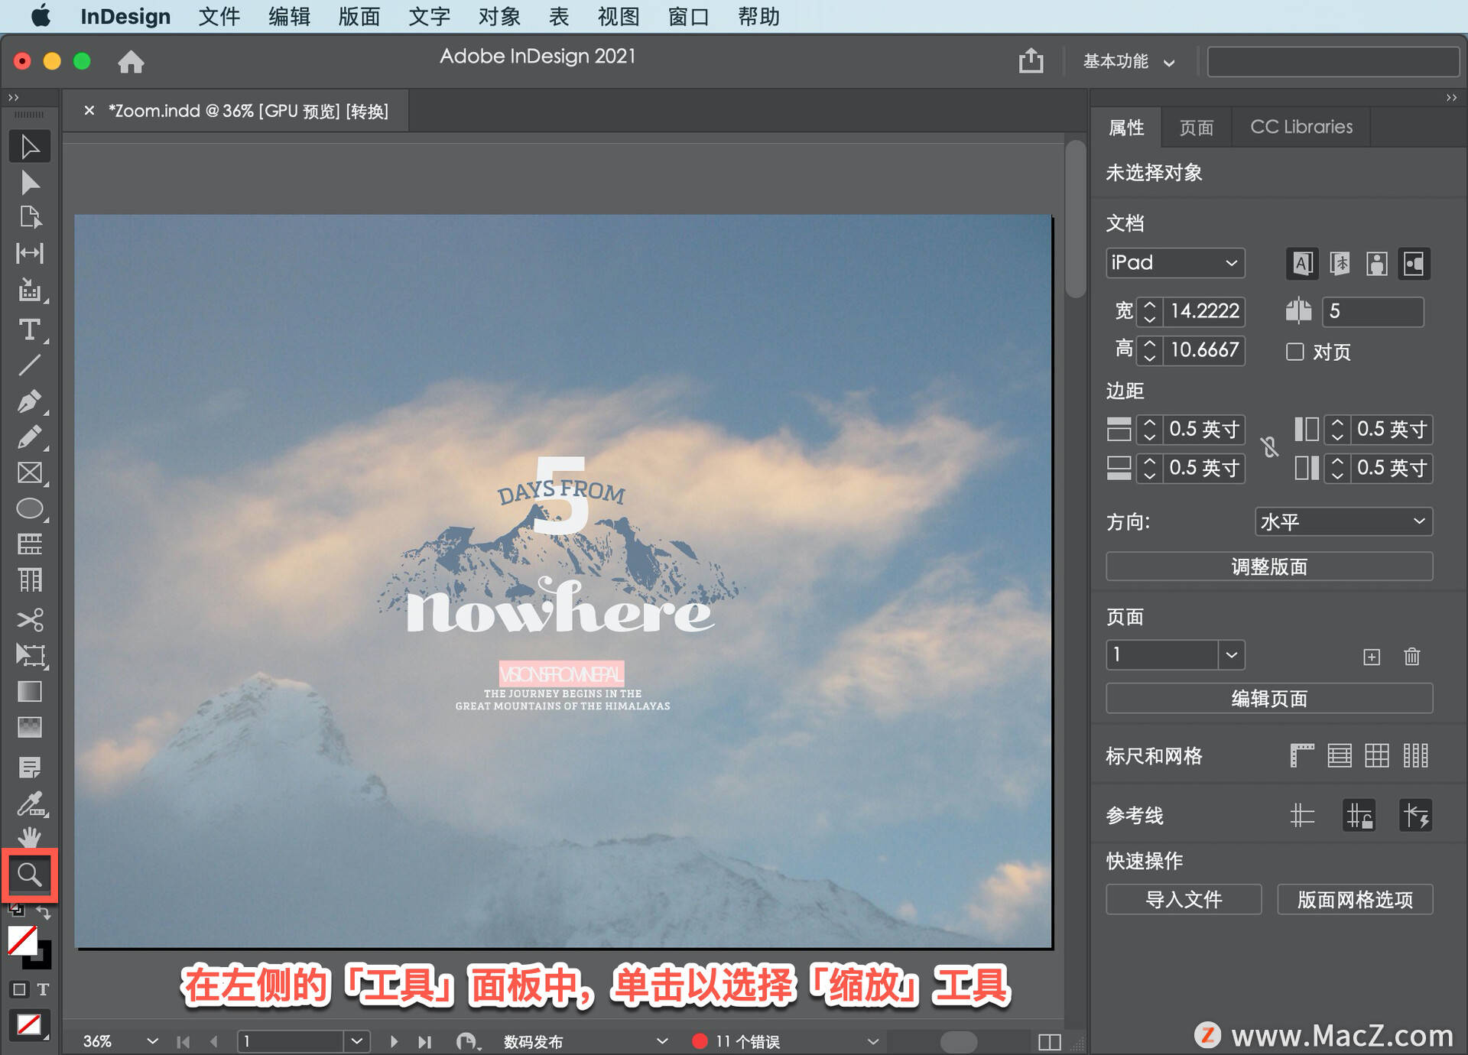Toggle lock guides icon
This screenshot has height=1055, width=1468.
tap(1359, 815)
